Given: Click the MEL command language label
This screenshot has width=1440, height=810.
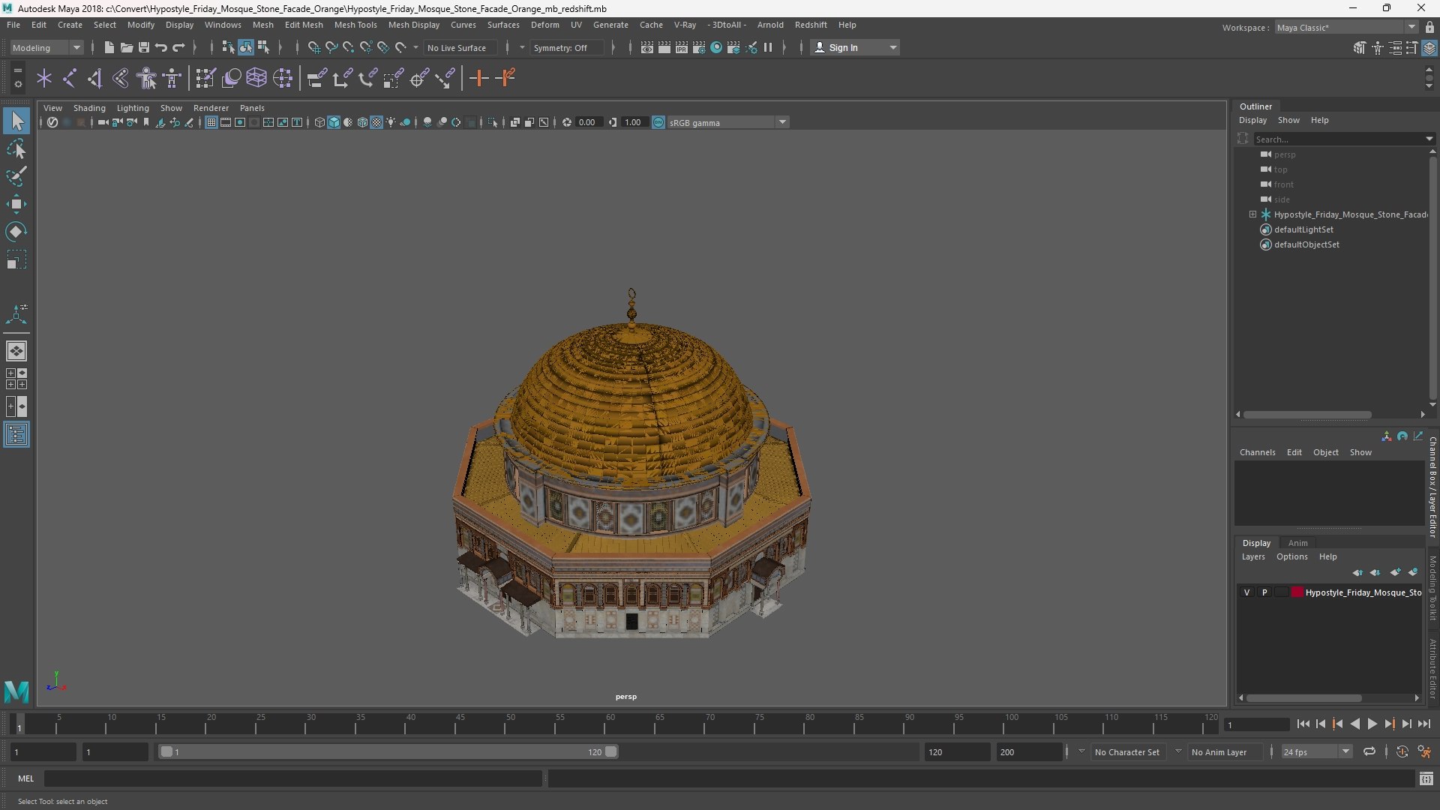Looking at the screenshot, I should click(26, 778).
